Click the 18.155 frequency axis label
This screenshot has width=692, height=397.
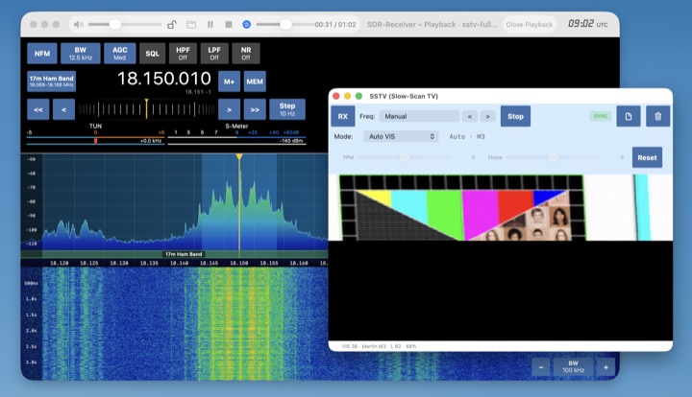click(x=269, y=263)
